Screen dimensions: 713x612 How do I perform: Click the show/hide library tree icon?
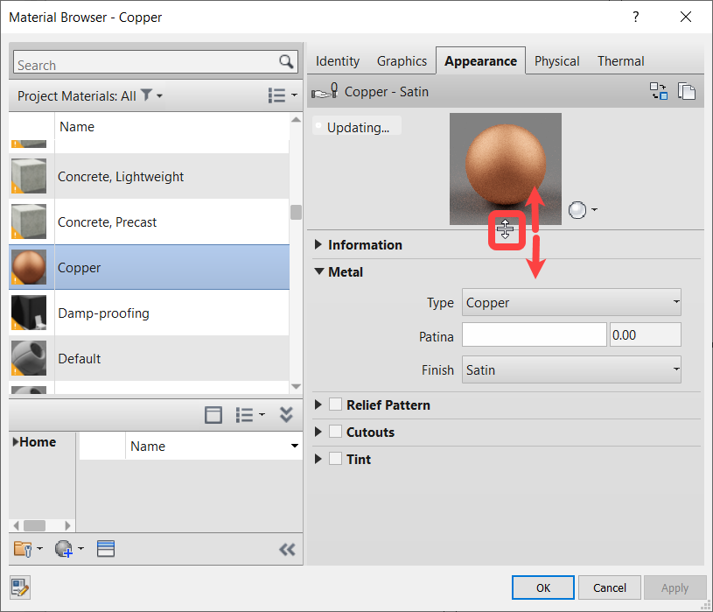213,415
